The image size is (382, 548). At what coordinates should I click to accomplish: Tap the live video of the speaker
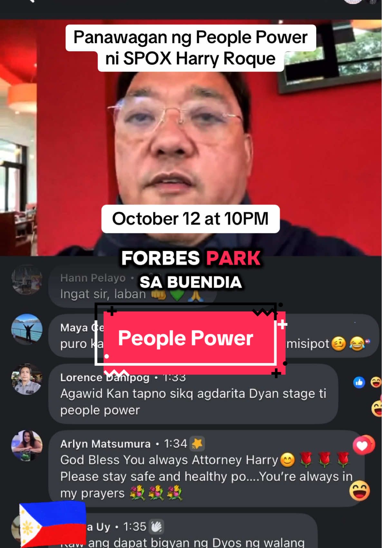tap(191, 138)
